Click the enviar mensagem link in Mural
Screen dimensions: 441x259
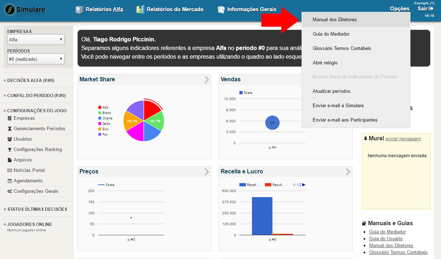click(403, 139)
